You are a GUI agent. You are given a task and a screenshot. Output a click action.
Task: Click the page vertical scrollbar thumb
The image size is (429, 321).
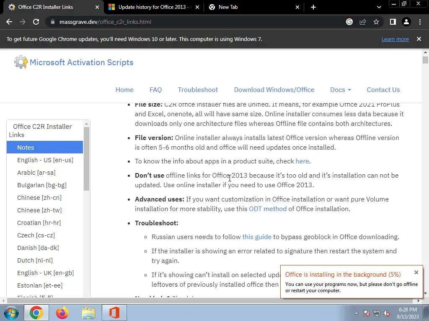coord(425,60)
